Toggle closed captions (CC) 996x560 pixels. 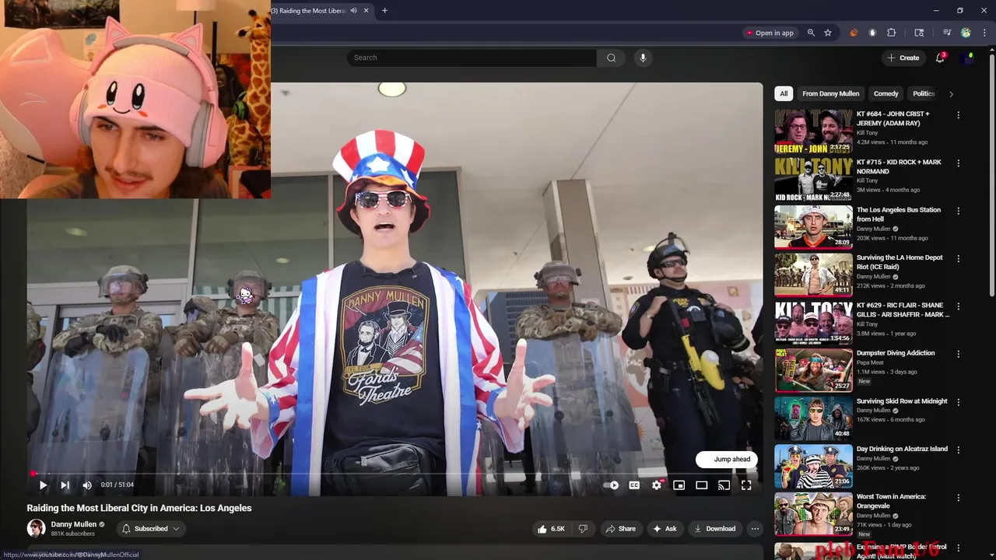point(634,485)
